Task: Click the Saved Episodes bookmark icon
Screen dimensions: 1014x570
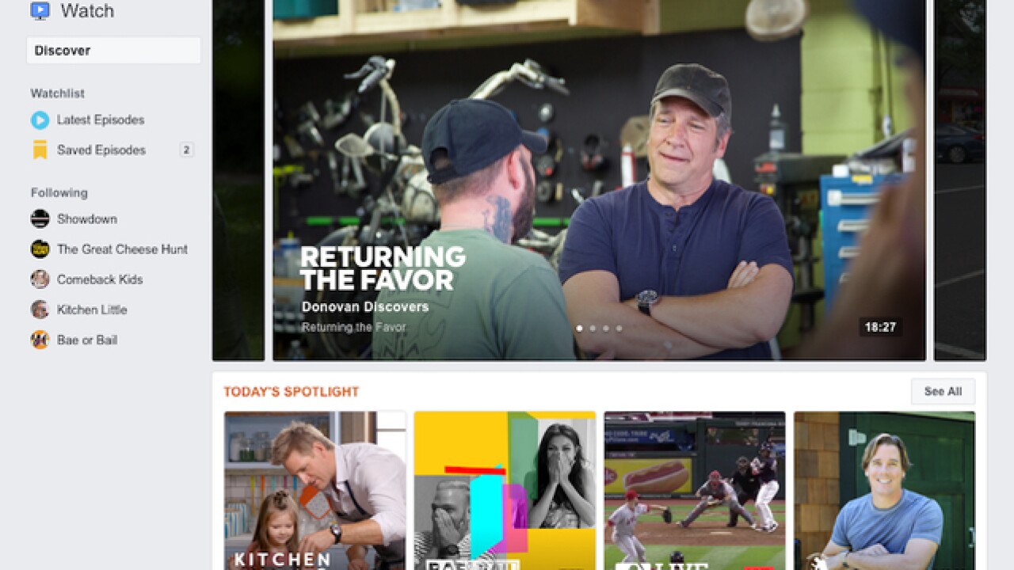Action: pyautogui.click(x=40, y=150)
